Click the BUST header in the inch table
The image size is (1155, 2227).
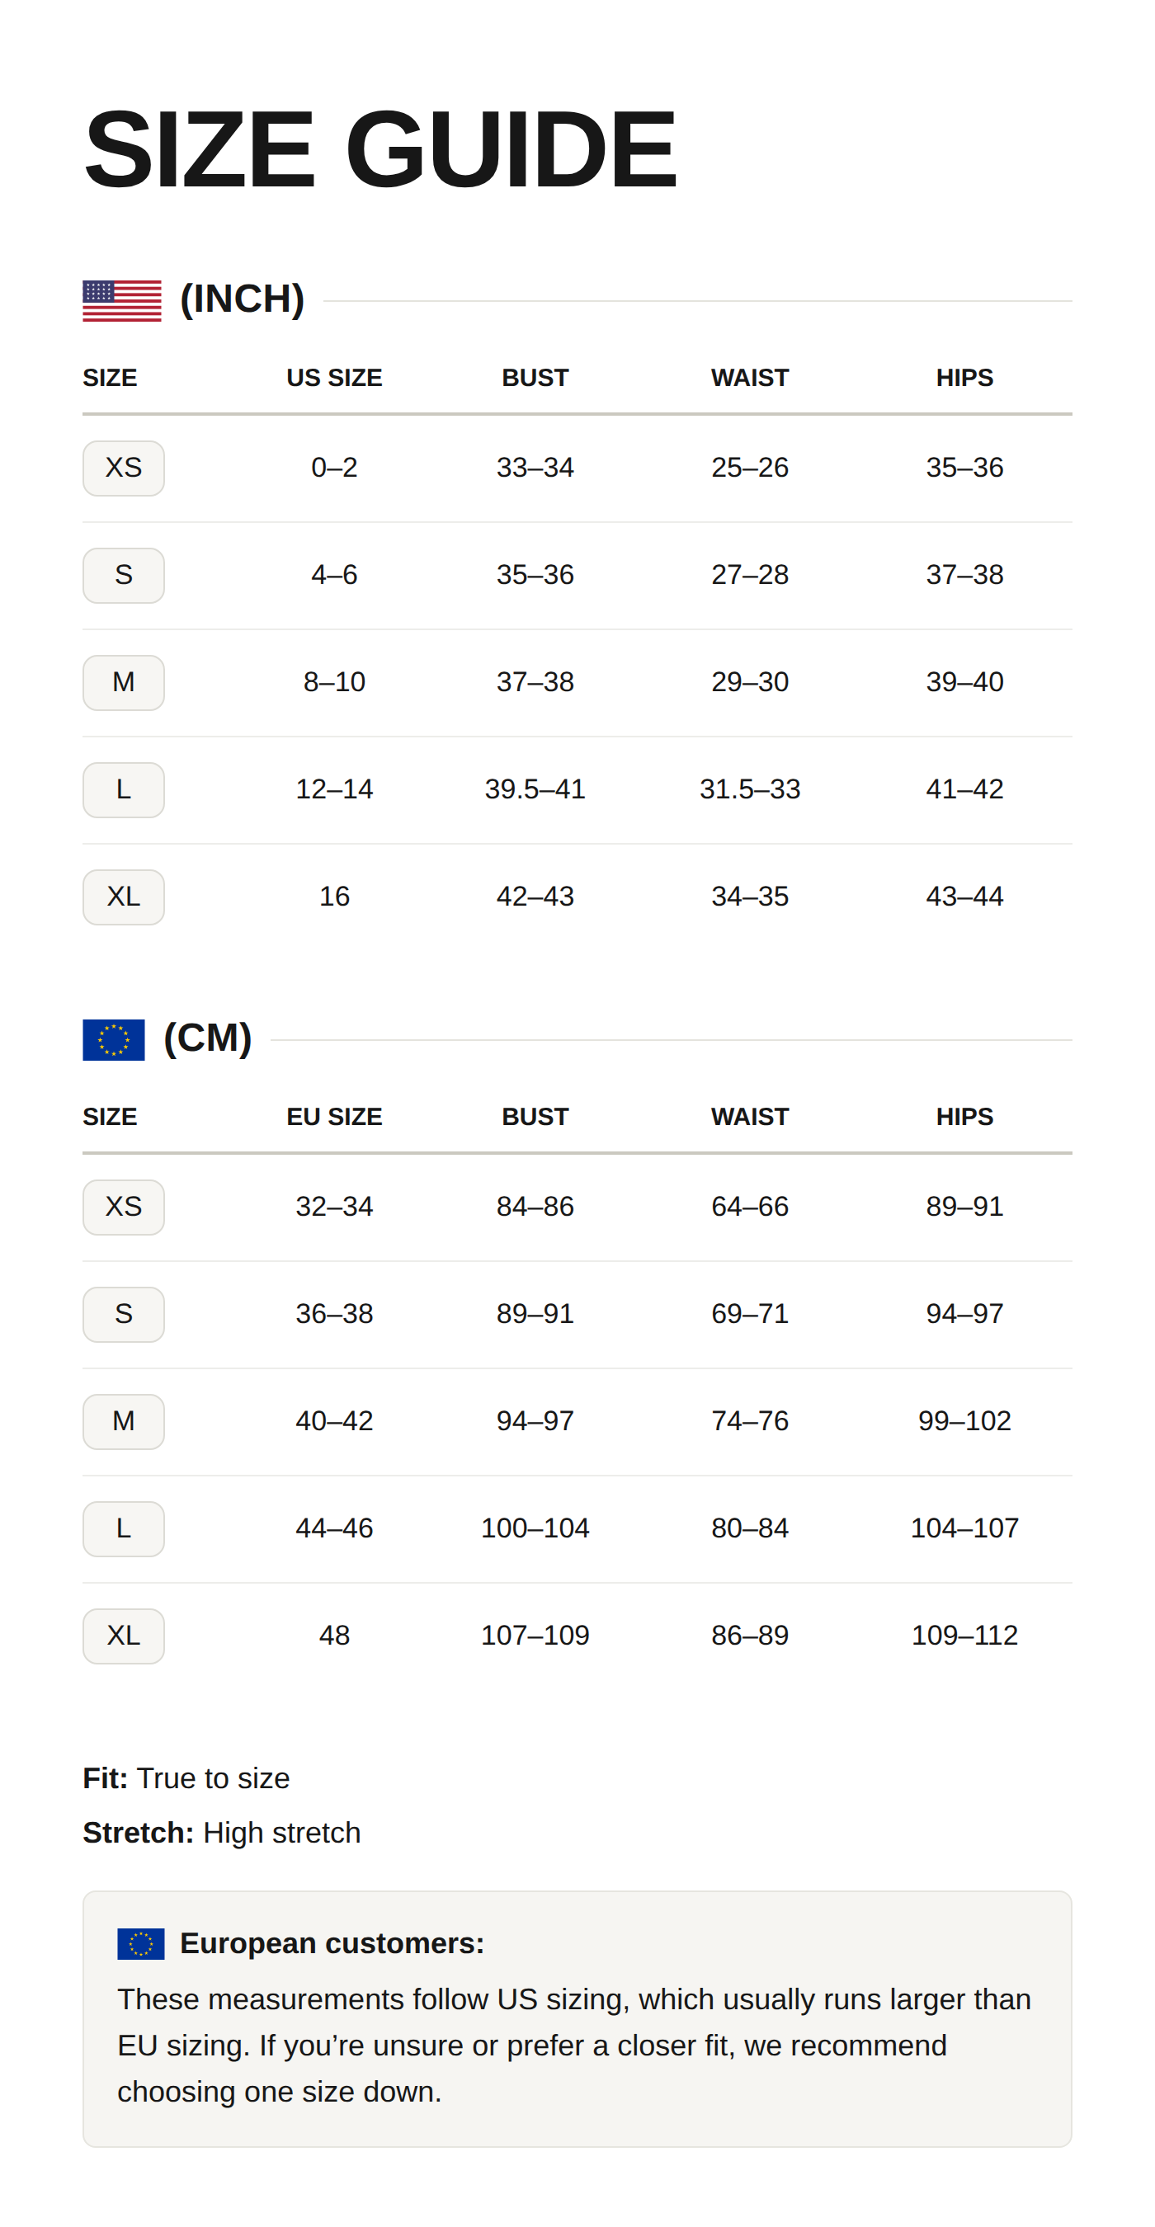point(535,378)
